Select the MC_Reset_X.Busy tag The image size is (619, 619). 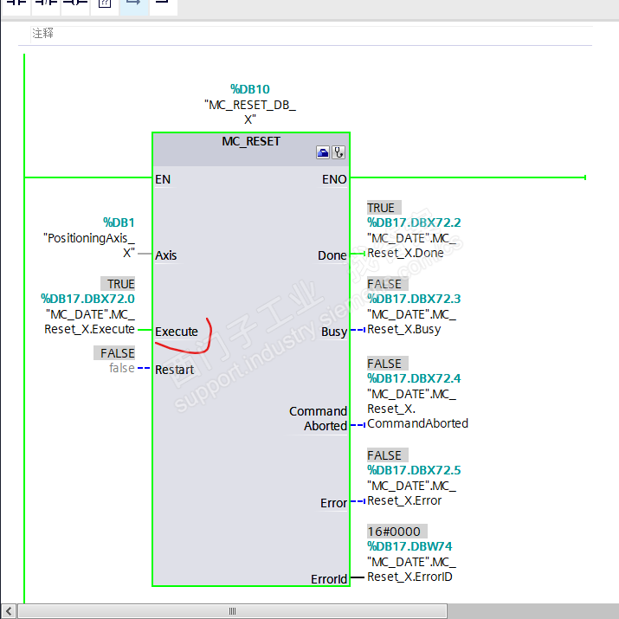412,322
